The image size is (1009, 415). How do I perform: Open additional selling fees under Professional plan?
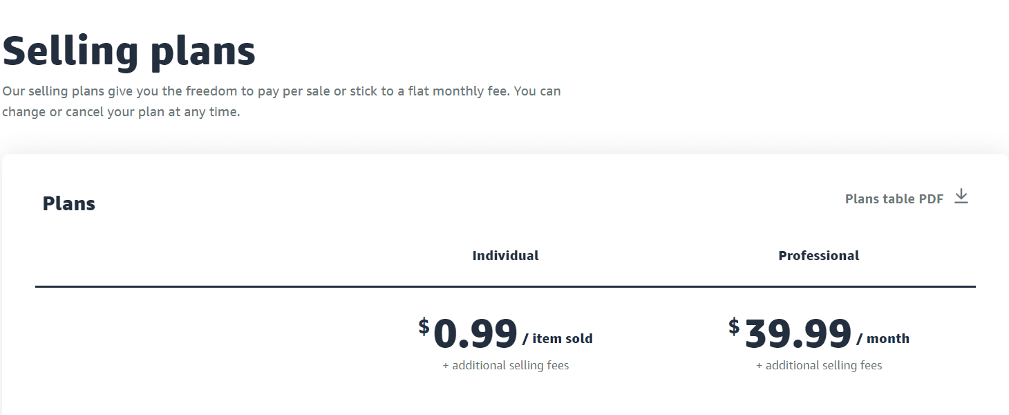click(x=818, y=365)
